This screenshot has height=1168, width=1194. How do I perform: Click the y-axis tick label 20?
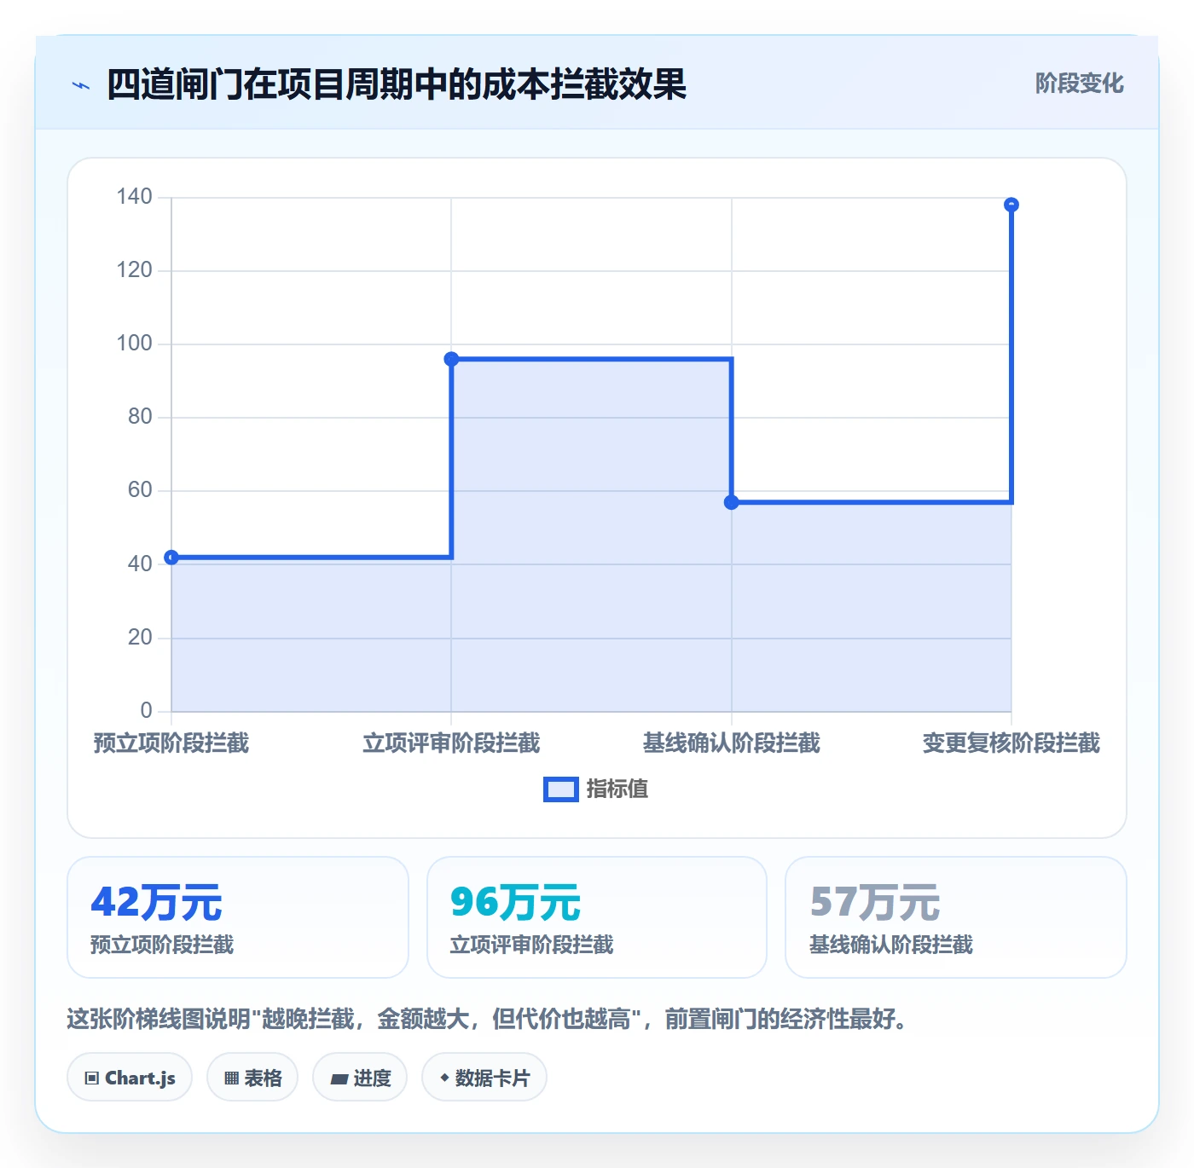click(140, 637)
